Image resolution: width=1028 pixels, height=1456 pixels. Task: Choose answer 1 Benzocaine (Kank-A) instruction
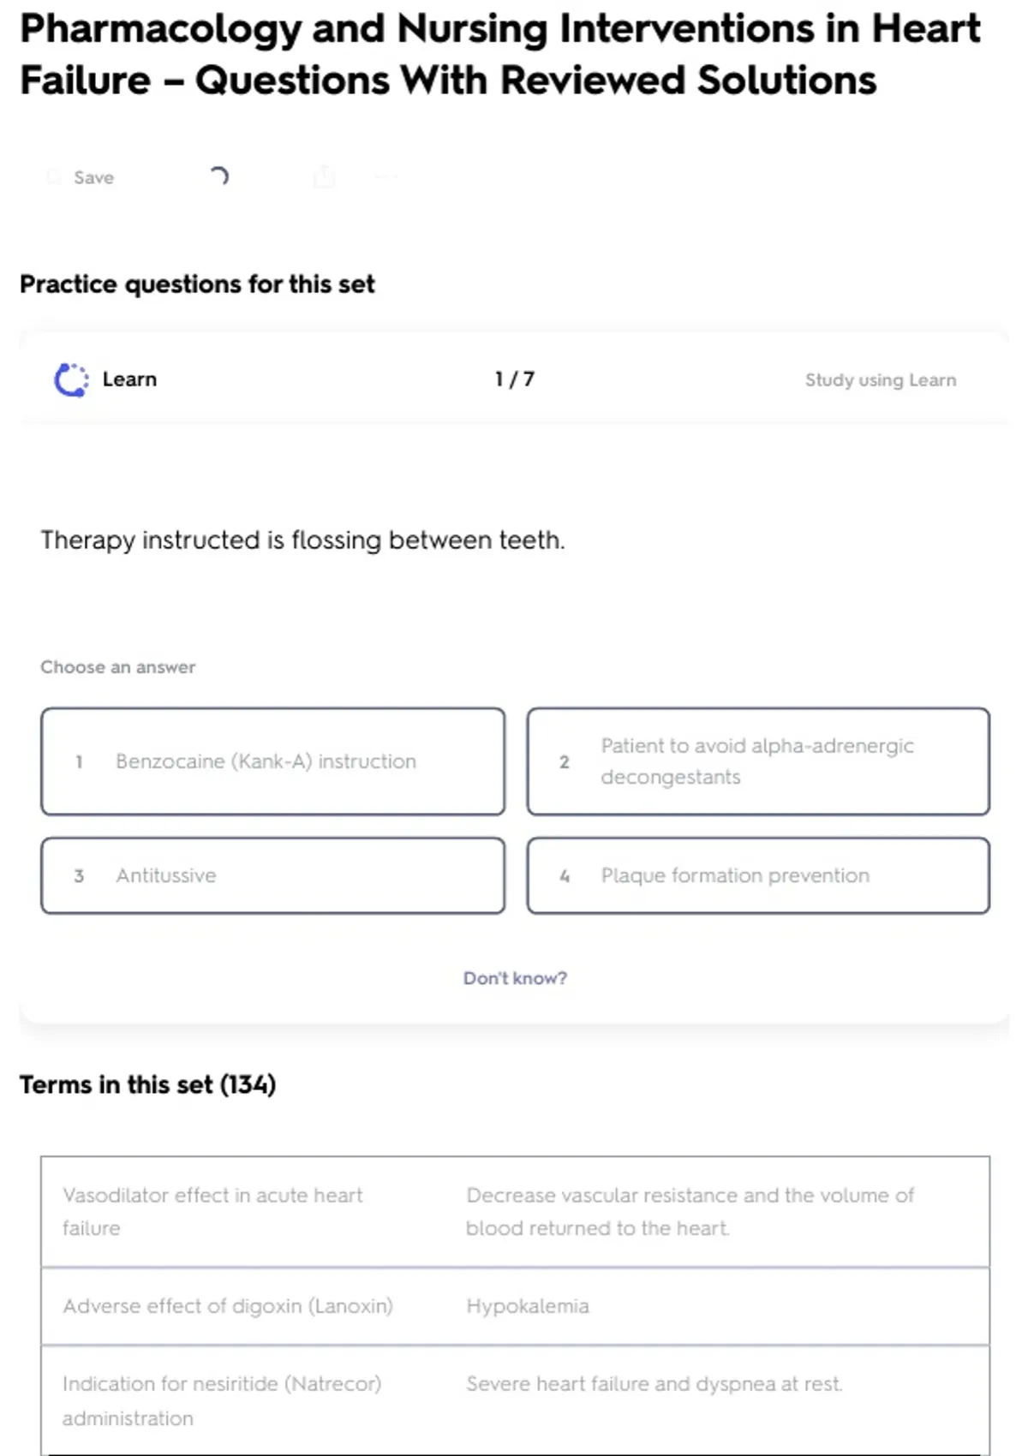pyautogui.click(x=272, y=761)
